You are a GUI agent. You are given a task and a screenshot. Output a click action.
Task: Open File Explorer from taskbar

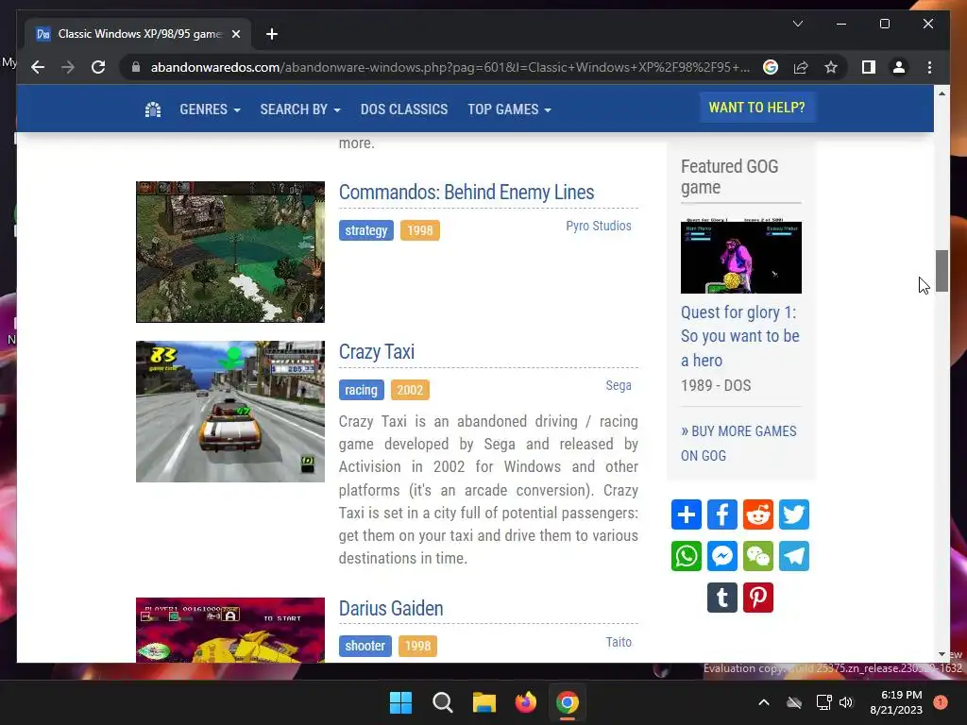(484, 702)
